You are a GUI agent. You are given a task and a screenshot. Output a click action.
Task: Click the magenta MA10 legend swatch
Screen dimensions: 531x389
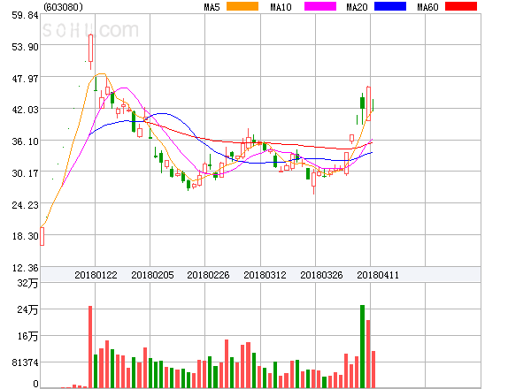320,6
